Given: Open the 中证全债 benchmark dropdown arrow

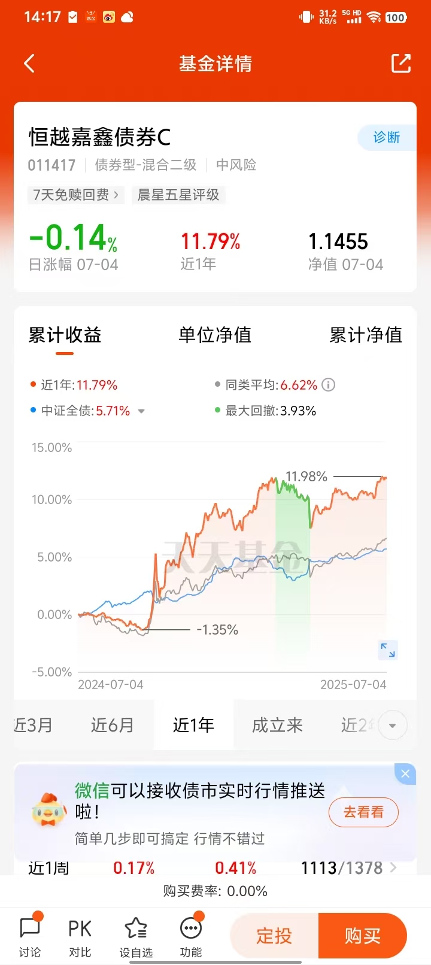Looking at the screenshot, I should coord(141,411).
